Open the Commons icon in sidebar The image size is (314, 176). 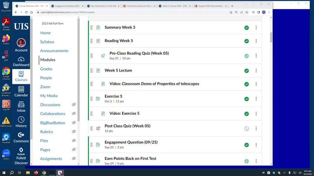21,137
